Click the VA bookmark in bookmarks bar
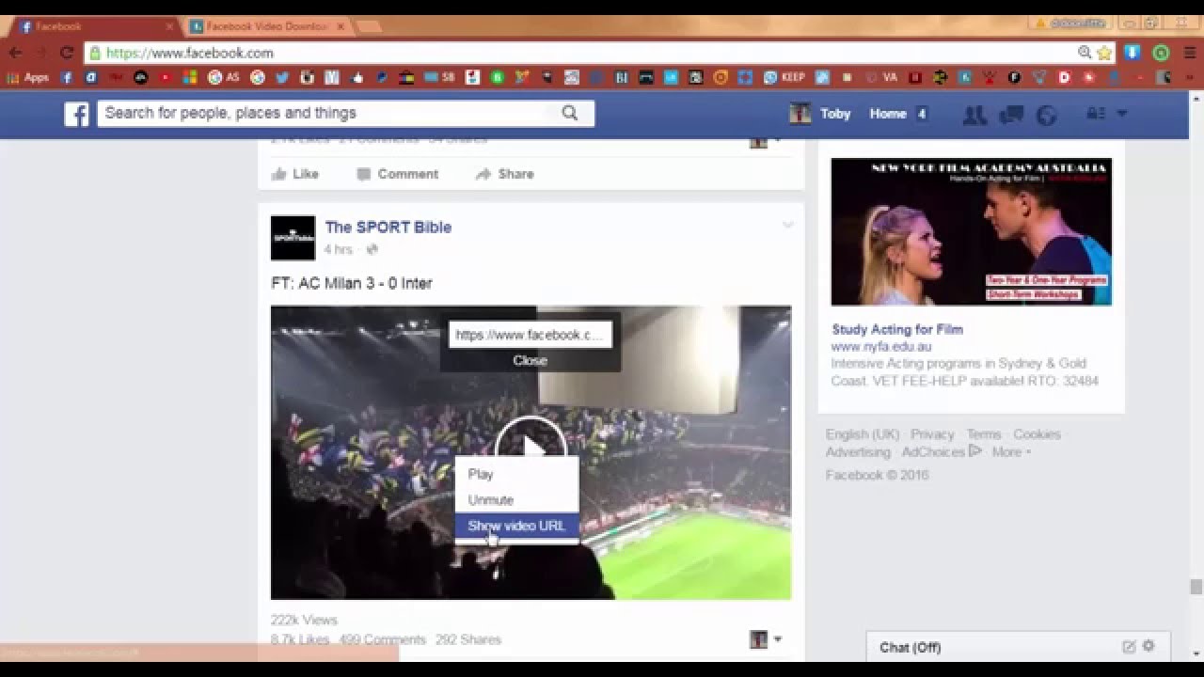Image resolution: width=1204 pixels, height=677 pixels. click(x=881, y=77)
